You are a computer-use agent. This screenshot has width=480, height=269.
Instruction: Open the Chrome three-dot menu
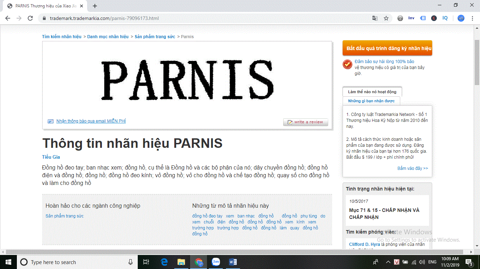[x=472, y=18]
